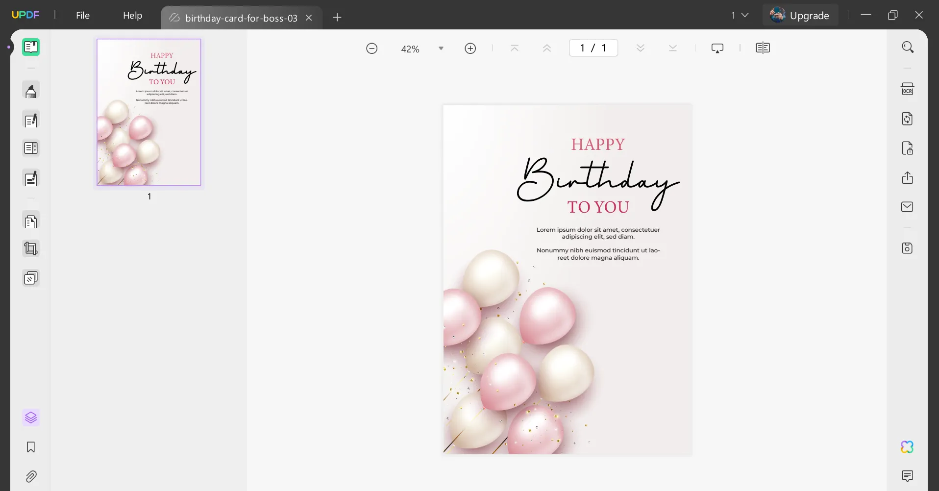939x491 pixels.
Task: Switch to birthday-card-for-boss-03 tab
Action: (241, 18)
